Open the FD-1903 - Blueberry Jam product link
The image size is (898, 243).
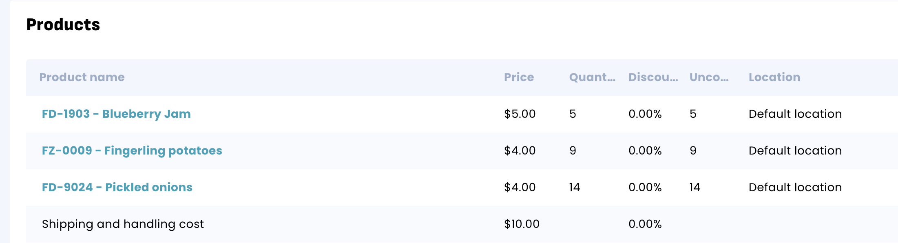(x=116, y=114)
